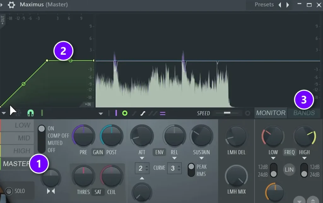Screen dimensions: 323x203
Task: Toggle the dimmed grey bar display icon
Action: [109, 113]
